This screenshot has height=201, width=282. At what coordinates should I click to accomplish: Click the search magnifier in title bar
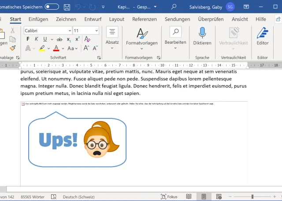174,7
